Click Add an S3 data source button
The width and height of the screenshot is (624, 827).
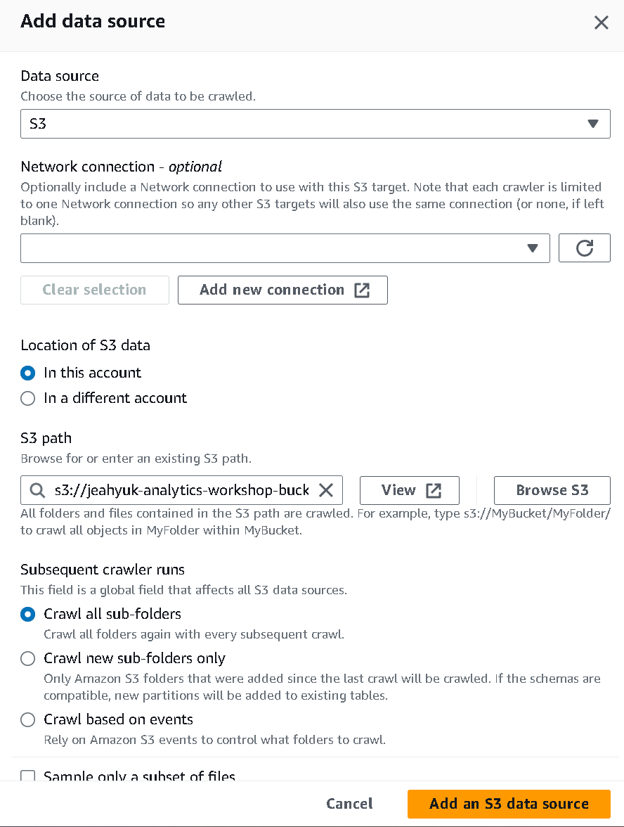tap(509, 804)
